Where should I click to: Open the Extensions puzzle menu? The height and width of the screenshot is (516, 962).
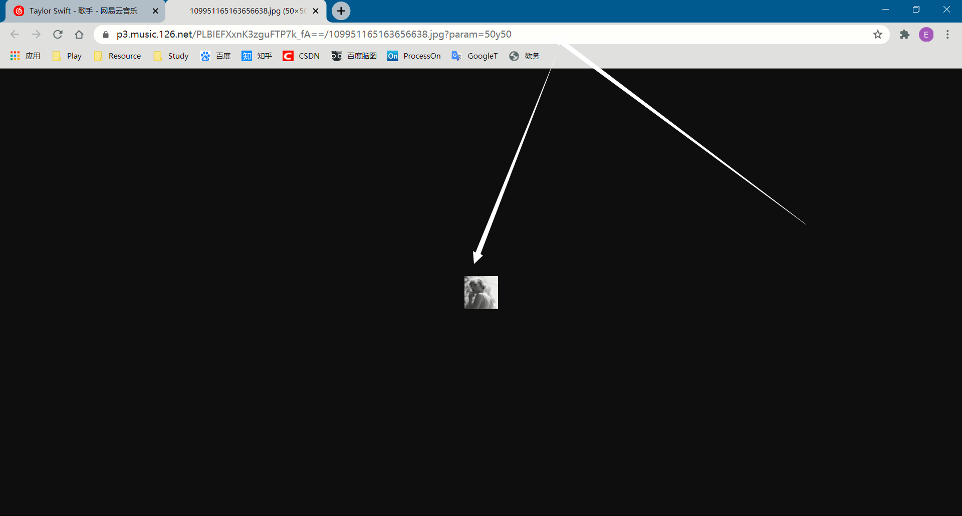click(904, 34)
